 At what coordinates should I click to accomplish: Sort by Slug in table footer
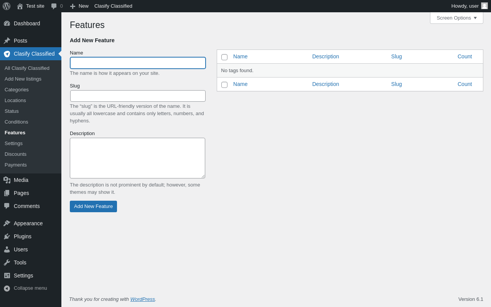(397, 84)
